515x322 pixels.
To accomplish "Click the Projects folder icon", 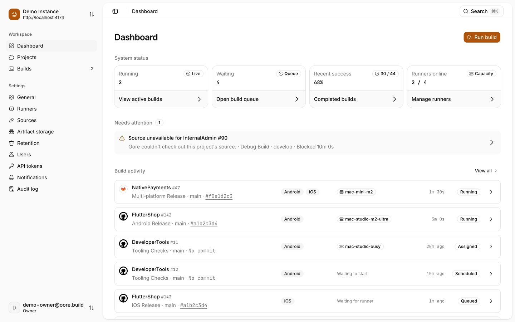I will point(11,57).
